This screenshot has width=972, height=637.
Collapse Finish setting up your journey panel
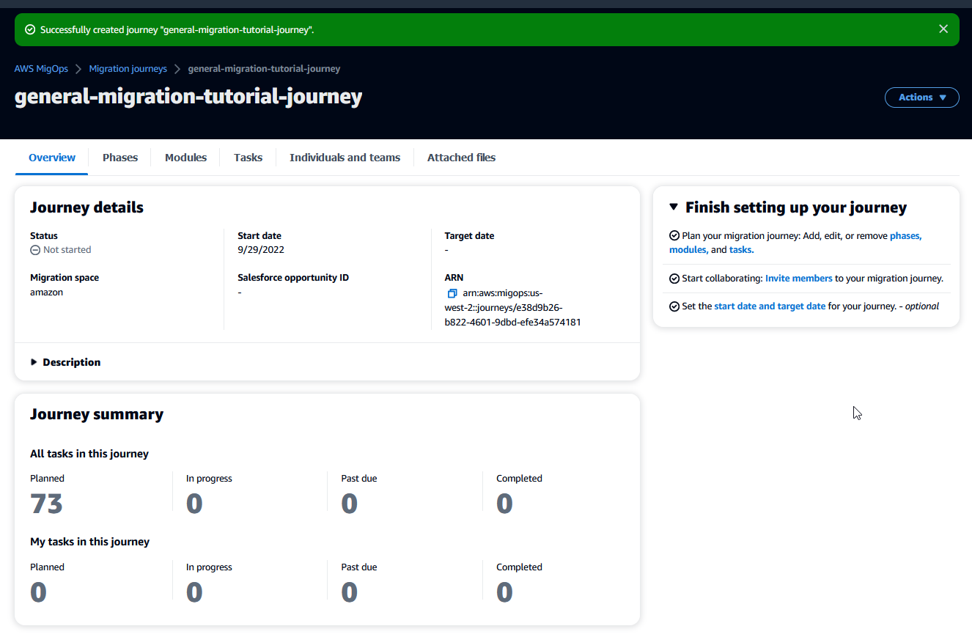click(x=674, y=207)
